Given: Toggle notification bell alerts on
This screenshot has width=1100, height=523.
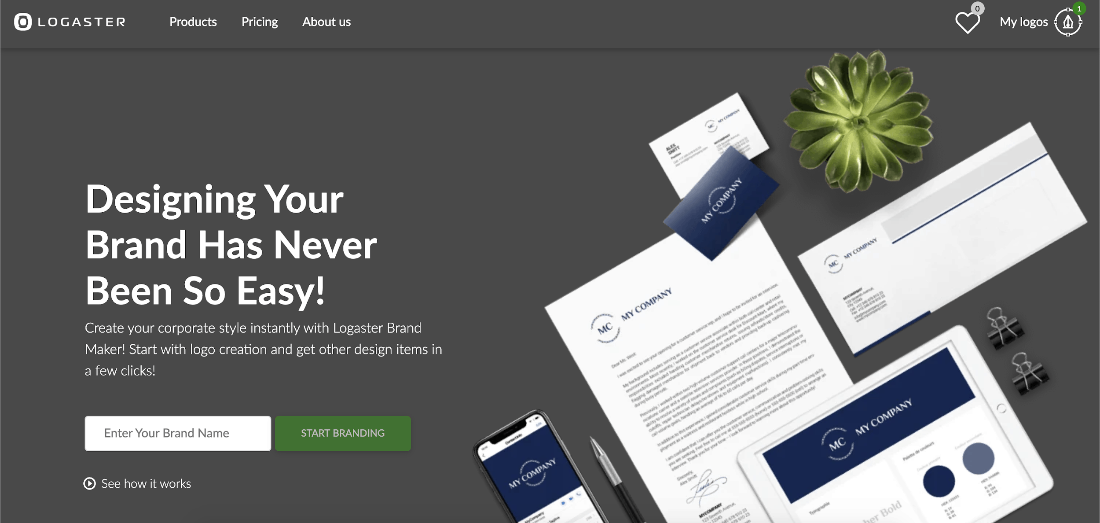Looking at the screenshot, I should pyautogui.click(x=1068, y=22).
